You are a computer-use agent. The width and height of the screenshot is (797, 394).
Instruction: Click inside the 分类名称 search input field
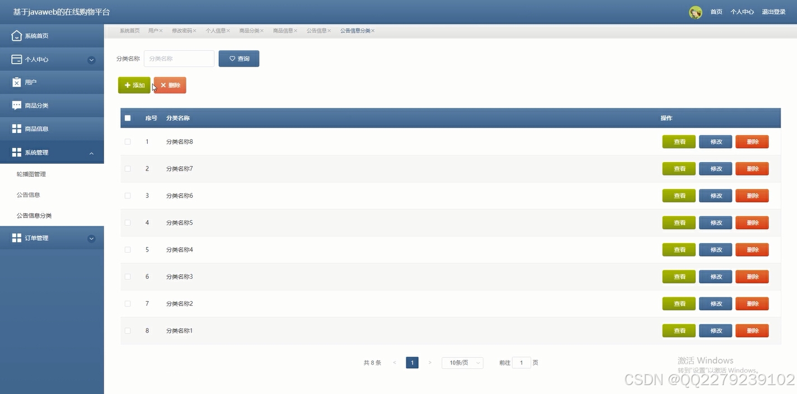179,58
